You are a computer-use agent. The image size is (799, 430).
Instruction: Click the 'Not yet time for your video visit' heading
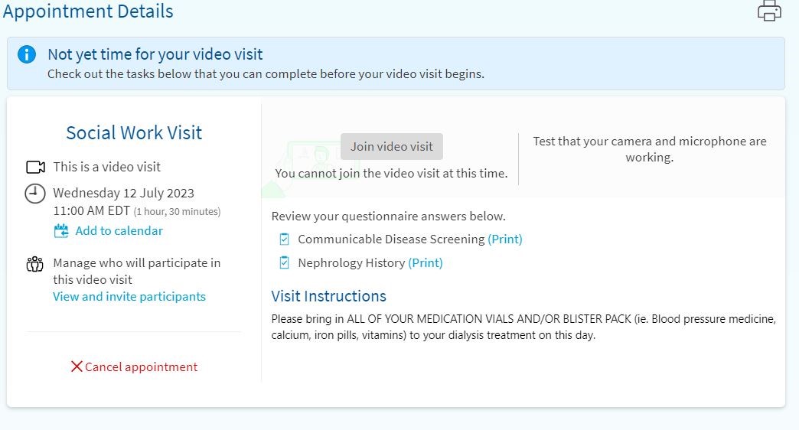[x=155, y=54]
